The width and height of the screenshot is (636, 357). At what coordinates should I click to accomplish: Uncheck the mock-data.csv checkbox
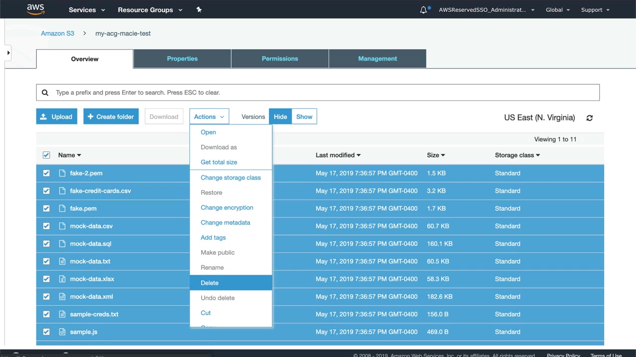[x=46, y=226]
